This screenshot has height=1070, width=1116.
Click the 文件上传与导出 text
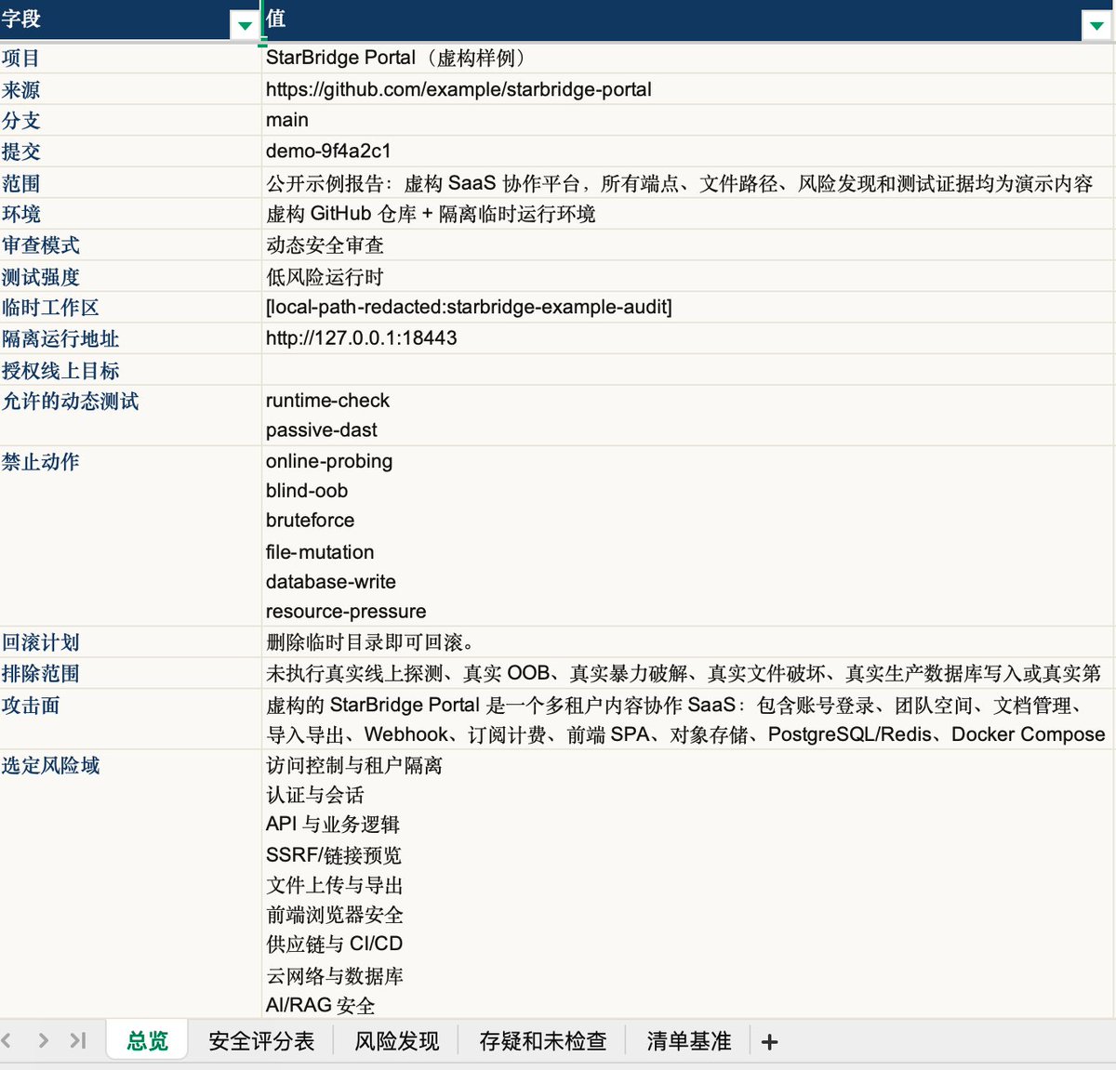(x=335, y=885)
